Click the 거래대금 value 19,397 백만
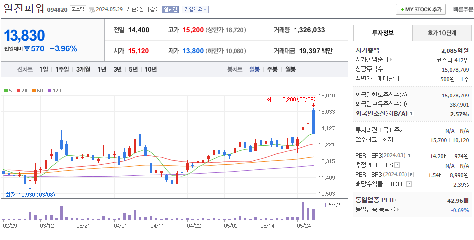 (x=316, y=51)
